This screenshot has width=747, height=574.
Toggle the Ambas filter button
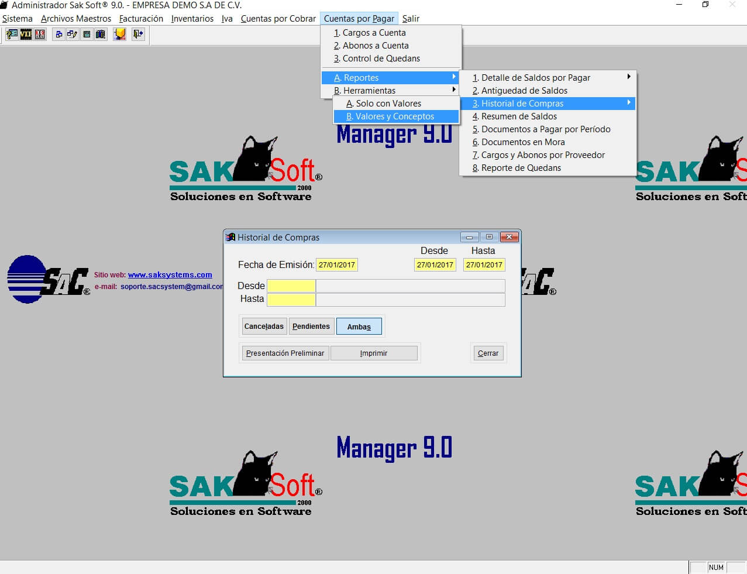pyautogui.click(x=359, y=326)
